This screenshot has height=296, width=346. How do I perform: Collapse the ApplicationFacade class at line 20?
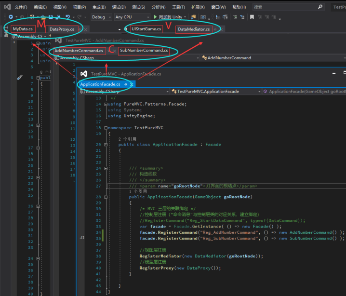point(106,145)
